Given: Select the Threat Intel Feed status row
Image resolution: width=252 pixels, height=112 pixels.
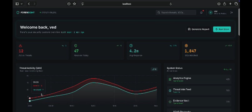Looking at the screenshot, I should tap(199, 91).
